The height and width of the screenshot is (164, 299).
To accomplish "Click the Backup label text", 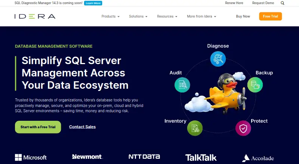I will pos(264,73).
